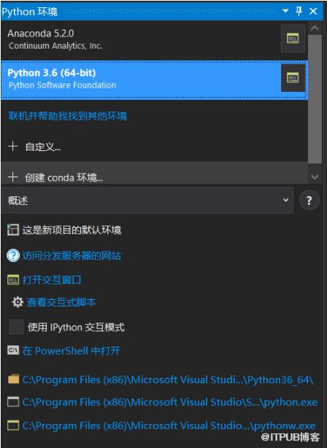Click the default environment icon
The height and width of the screenshot is (448, 327).
pos(13,230)
